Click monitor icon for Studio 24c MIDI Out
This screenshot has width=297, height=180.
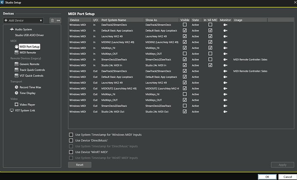pyautogui.click(x=225, y=112)
